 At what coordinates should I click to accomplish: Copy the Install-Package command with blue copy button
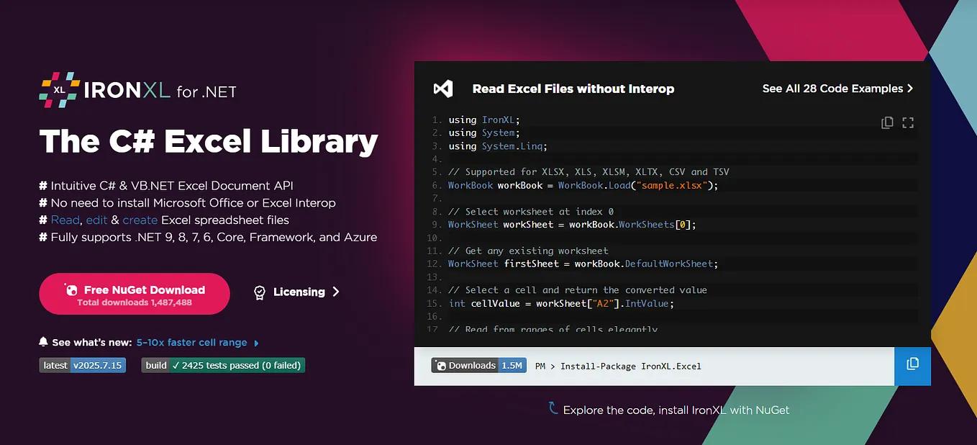(912, 365)
